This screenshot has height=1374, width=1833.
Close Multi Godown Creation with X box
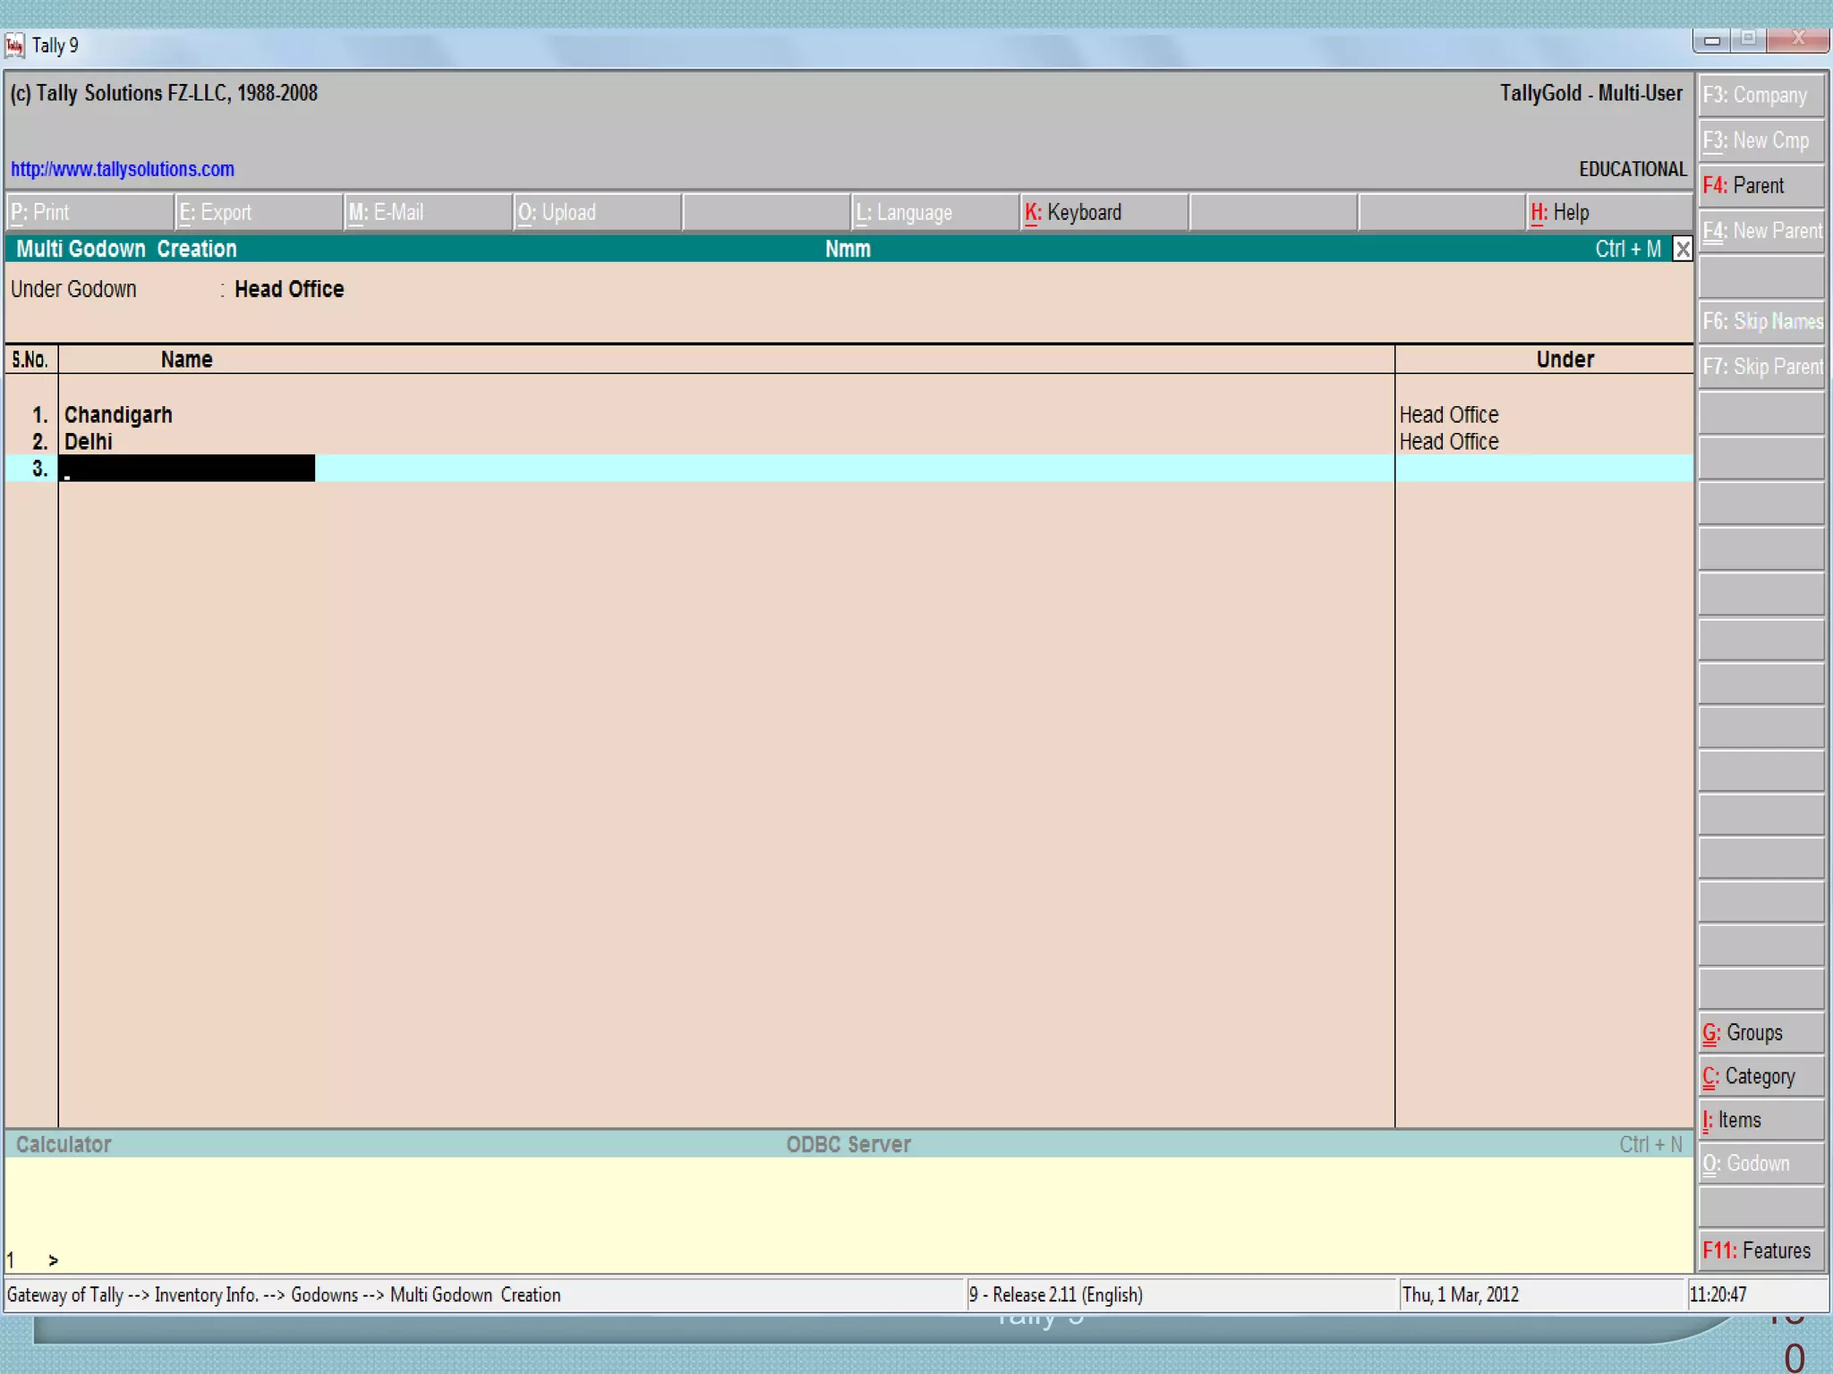pyautogui.click(x=1682, y=249)
